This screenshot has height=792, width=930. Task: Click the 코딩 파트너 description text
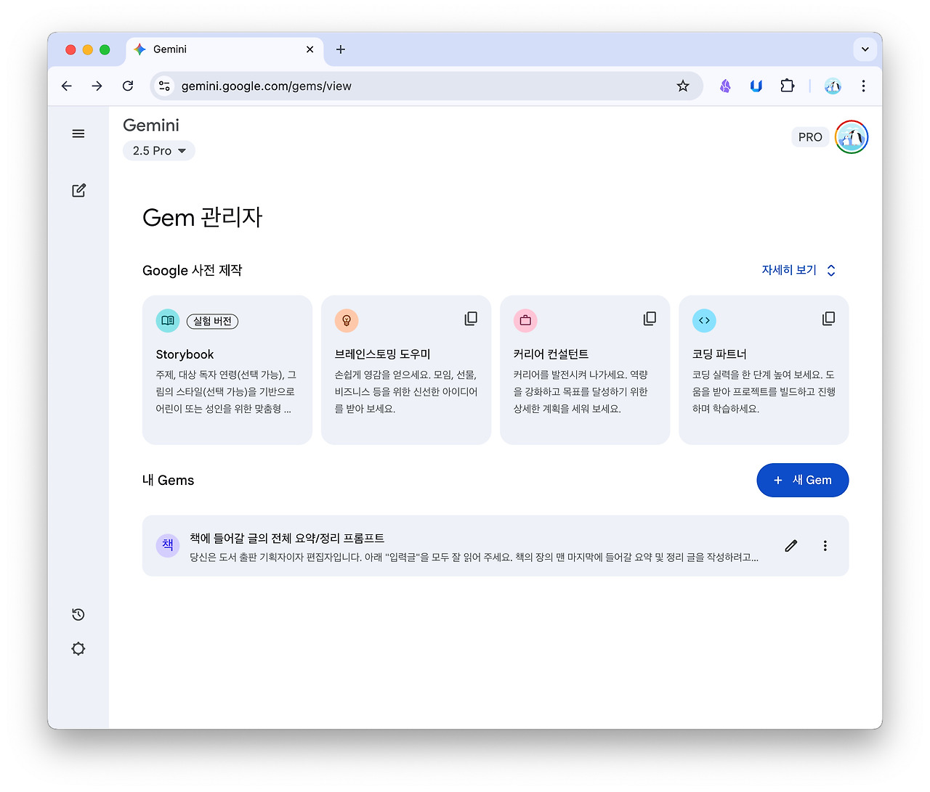pyautogui.click(x=764, y=392)
